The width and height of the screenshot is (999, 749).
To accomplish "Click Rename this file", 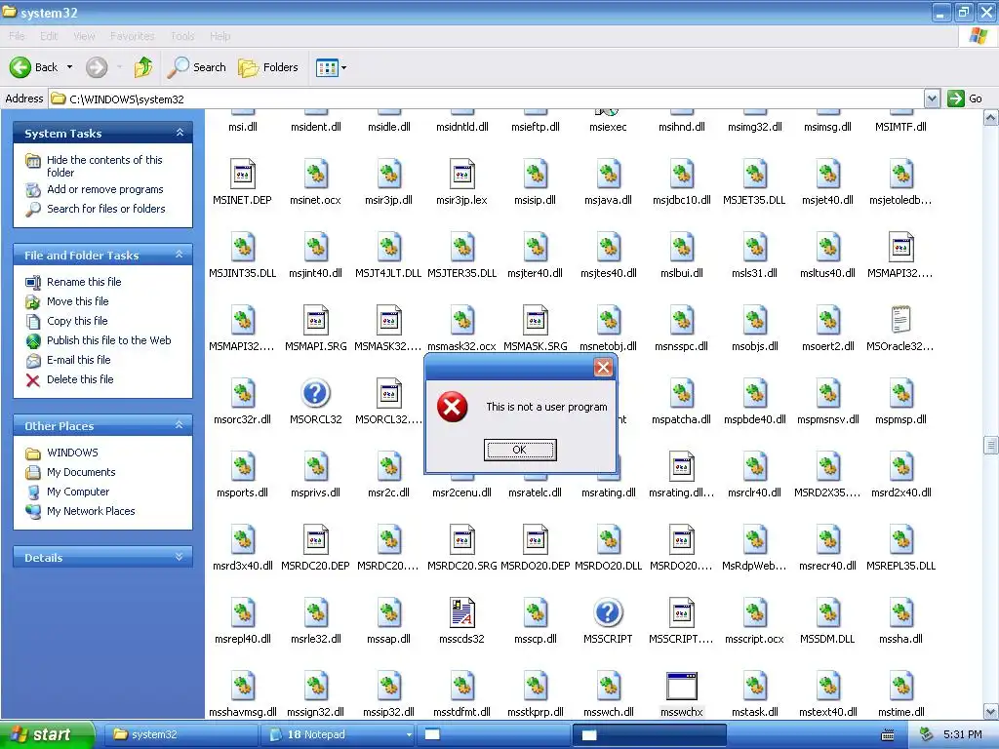I will point(84,282).
